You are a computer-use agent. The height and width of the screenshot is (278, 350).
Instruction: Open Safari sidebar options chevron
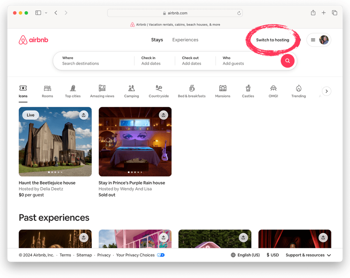(46, 13)
